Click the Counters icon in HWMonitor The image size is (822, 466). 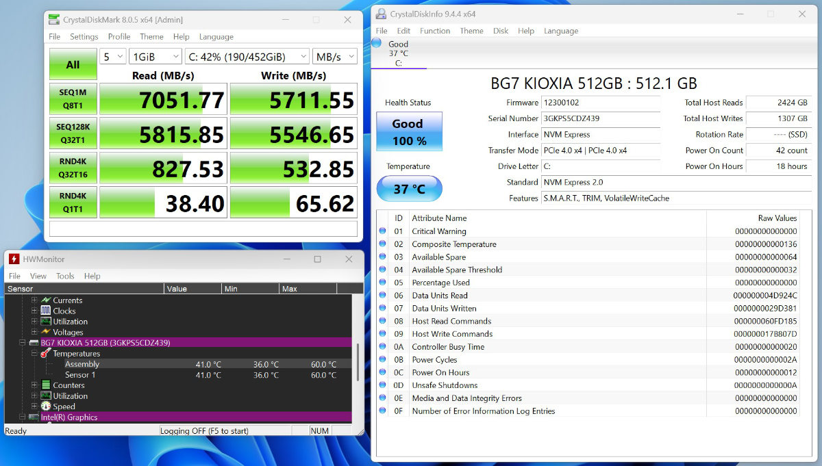pyautogui.click(x=46, y=385)
